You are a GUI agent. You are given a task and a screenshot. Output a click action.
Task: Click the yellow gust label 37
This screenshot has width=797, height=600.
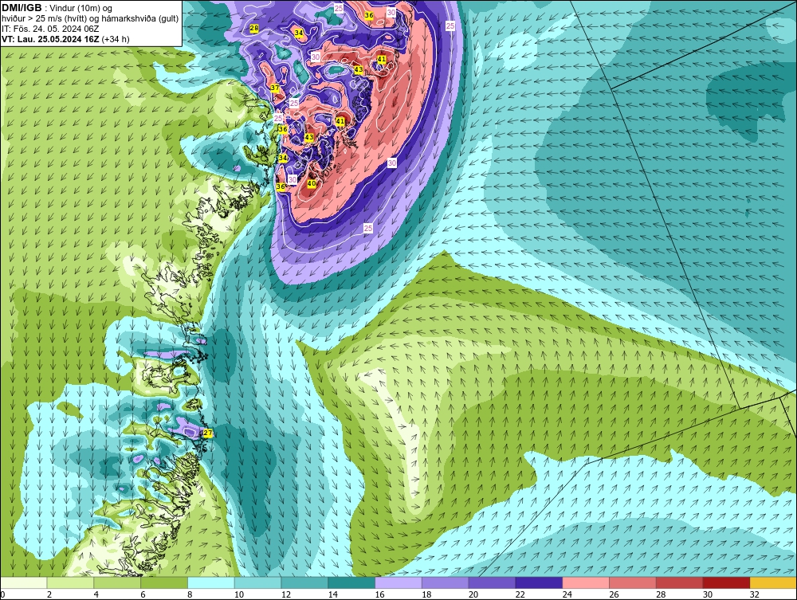coord(274,88)
